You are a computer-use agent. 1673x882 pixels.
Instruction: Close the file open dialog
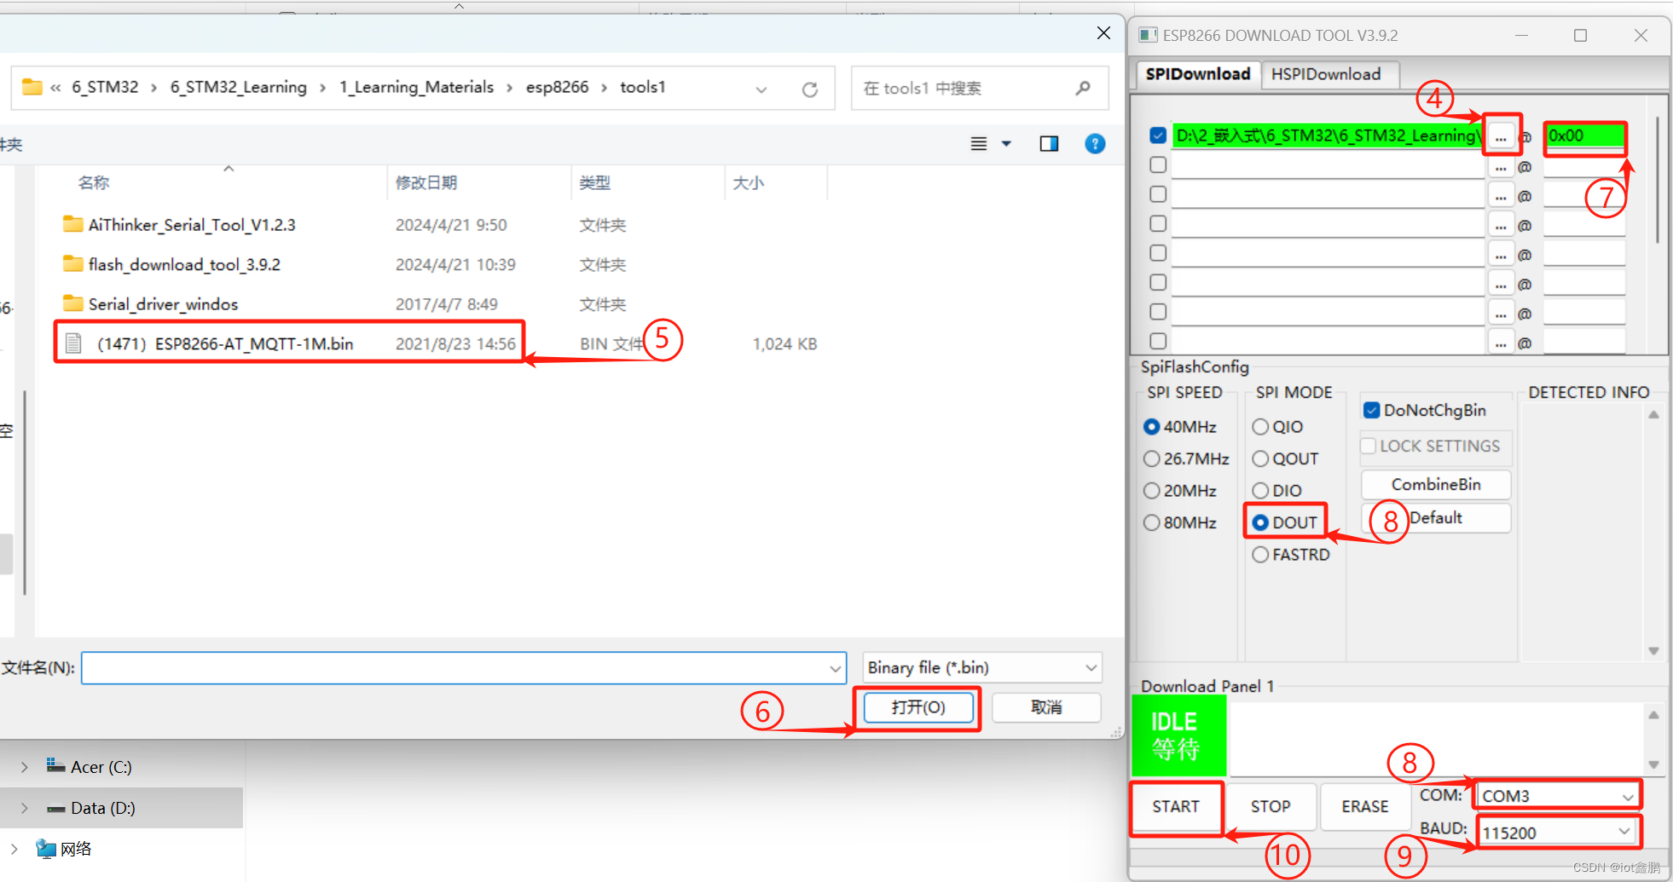[1103, 33]
